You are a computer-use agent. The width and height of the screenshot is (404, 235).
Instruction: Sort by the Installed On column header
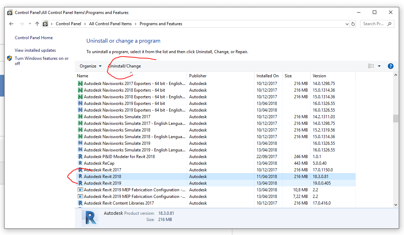tap(268, 76)
